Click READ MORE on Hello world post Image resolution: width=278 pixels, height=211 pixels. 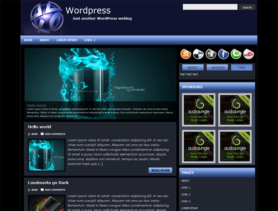pyautogui.click(x=160, y=170)
